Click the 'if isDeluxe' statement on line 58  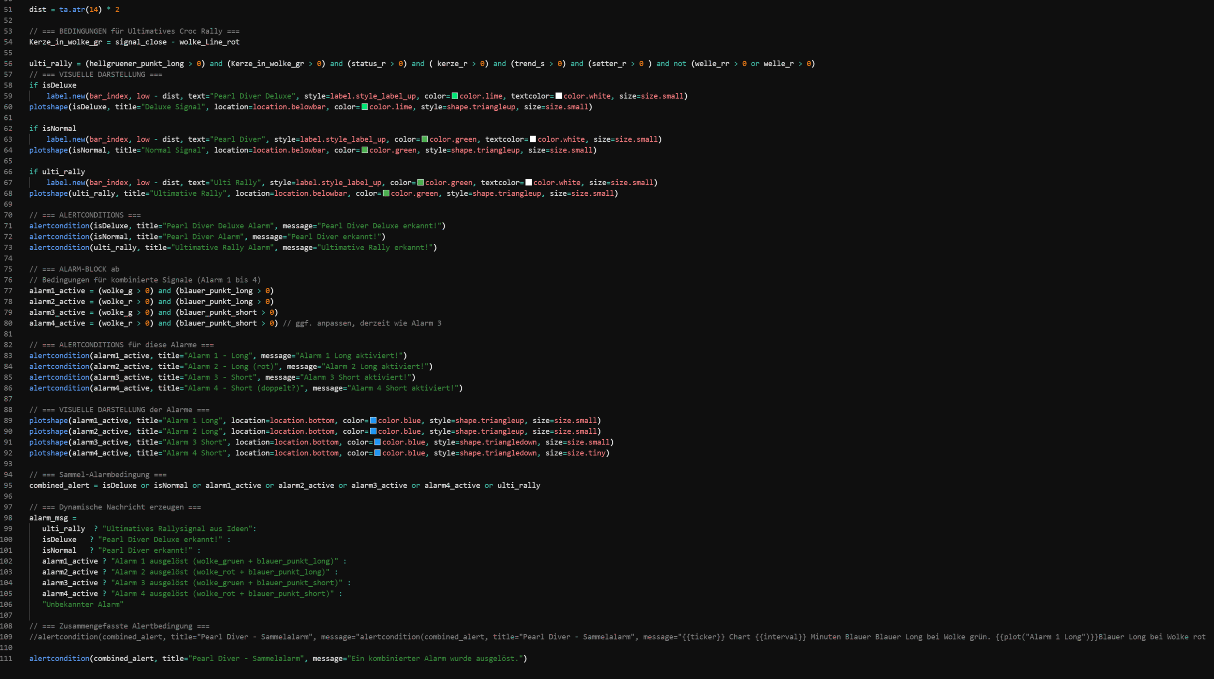(x=52, y=85)
